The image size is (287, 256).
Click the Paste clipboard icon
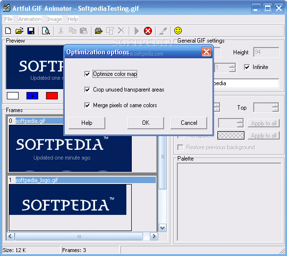84,31
